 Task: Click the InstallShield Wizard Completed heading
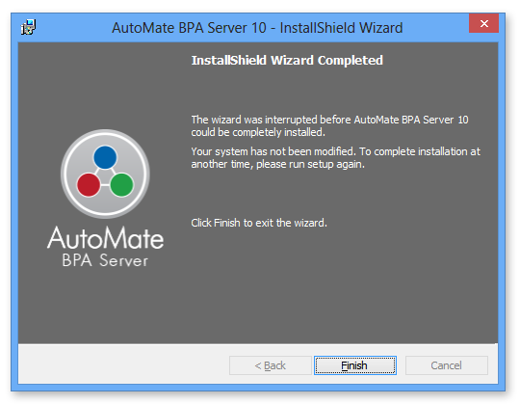[x=287, y=61]
